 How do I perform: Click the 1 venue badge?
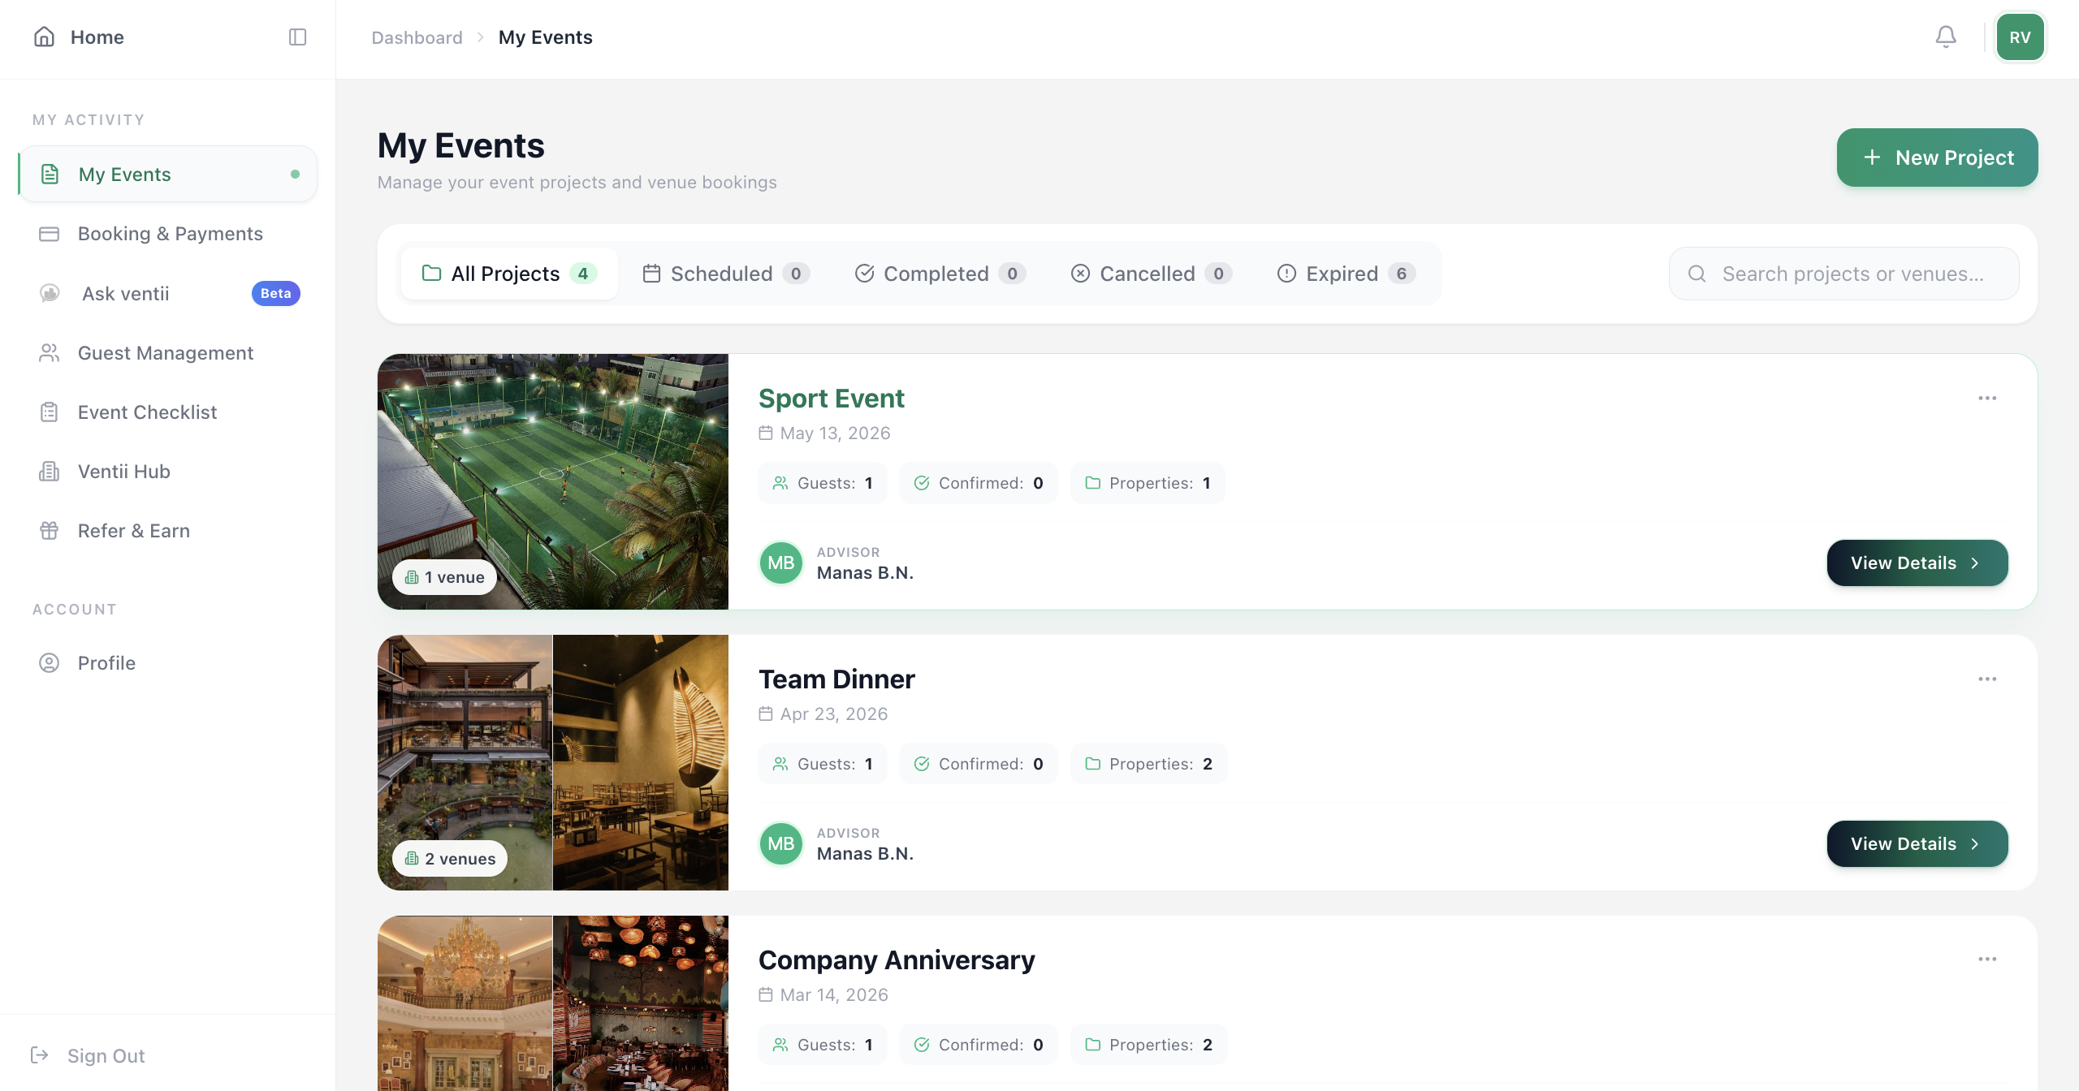(444, 576)
